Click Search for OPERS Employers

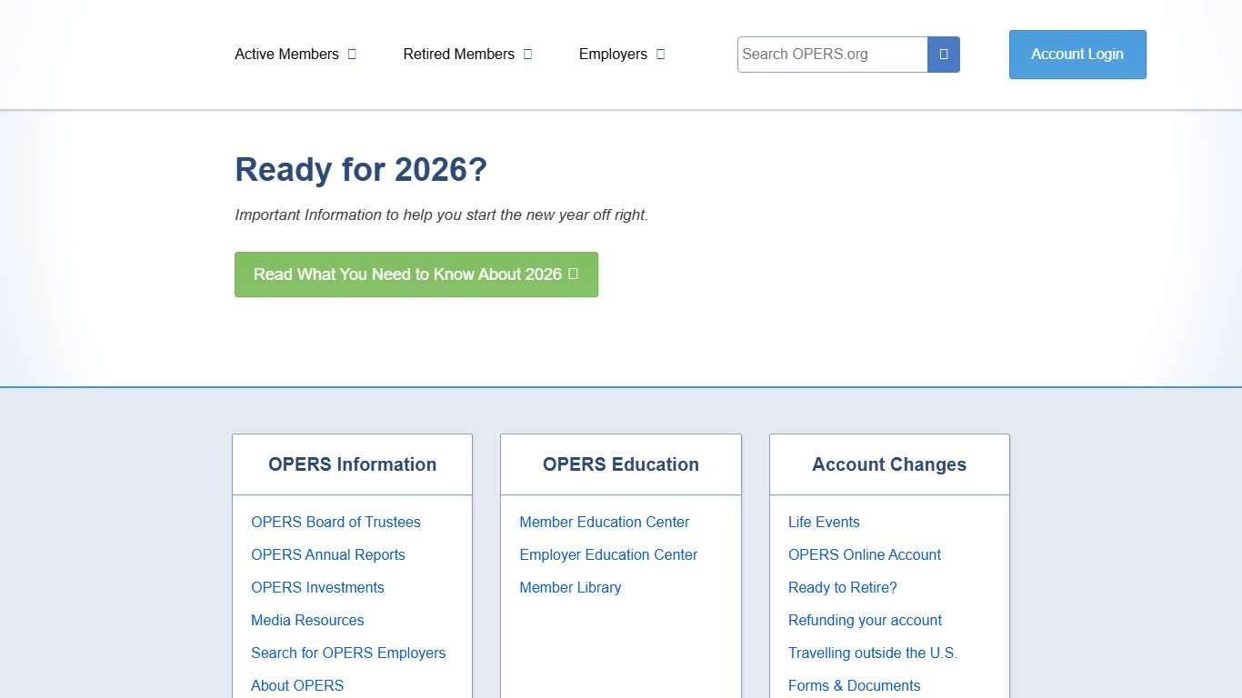click(x=348, y=653)
